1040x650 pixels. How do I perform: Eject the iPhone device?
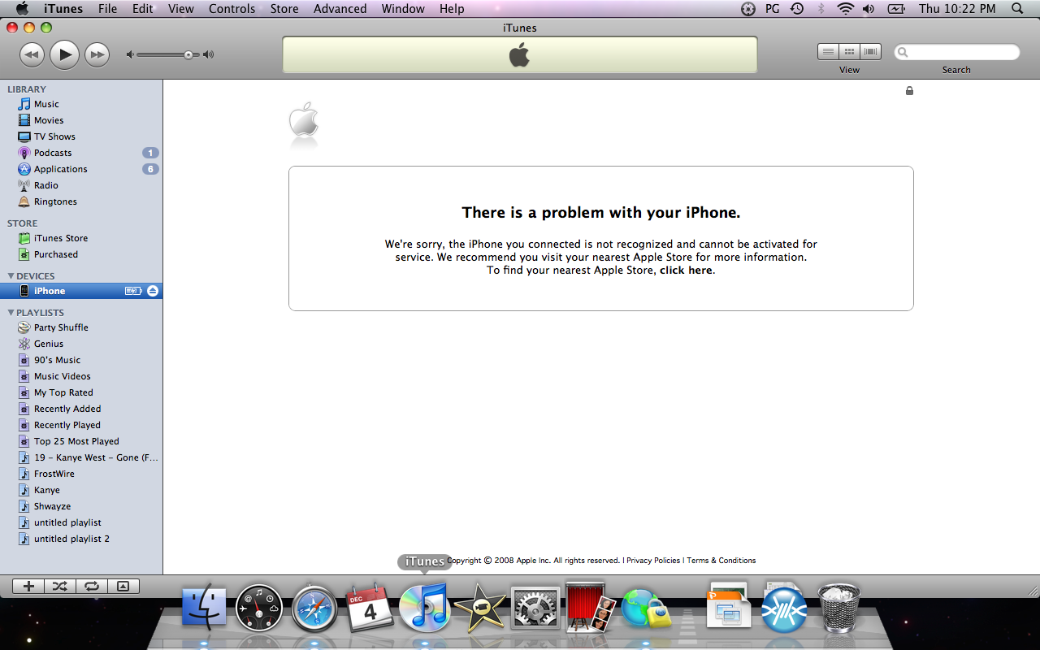point(153,291)
